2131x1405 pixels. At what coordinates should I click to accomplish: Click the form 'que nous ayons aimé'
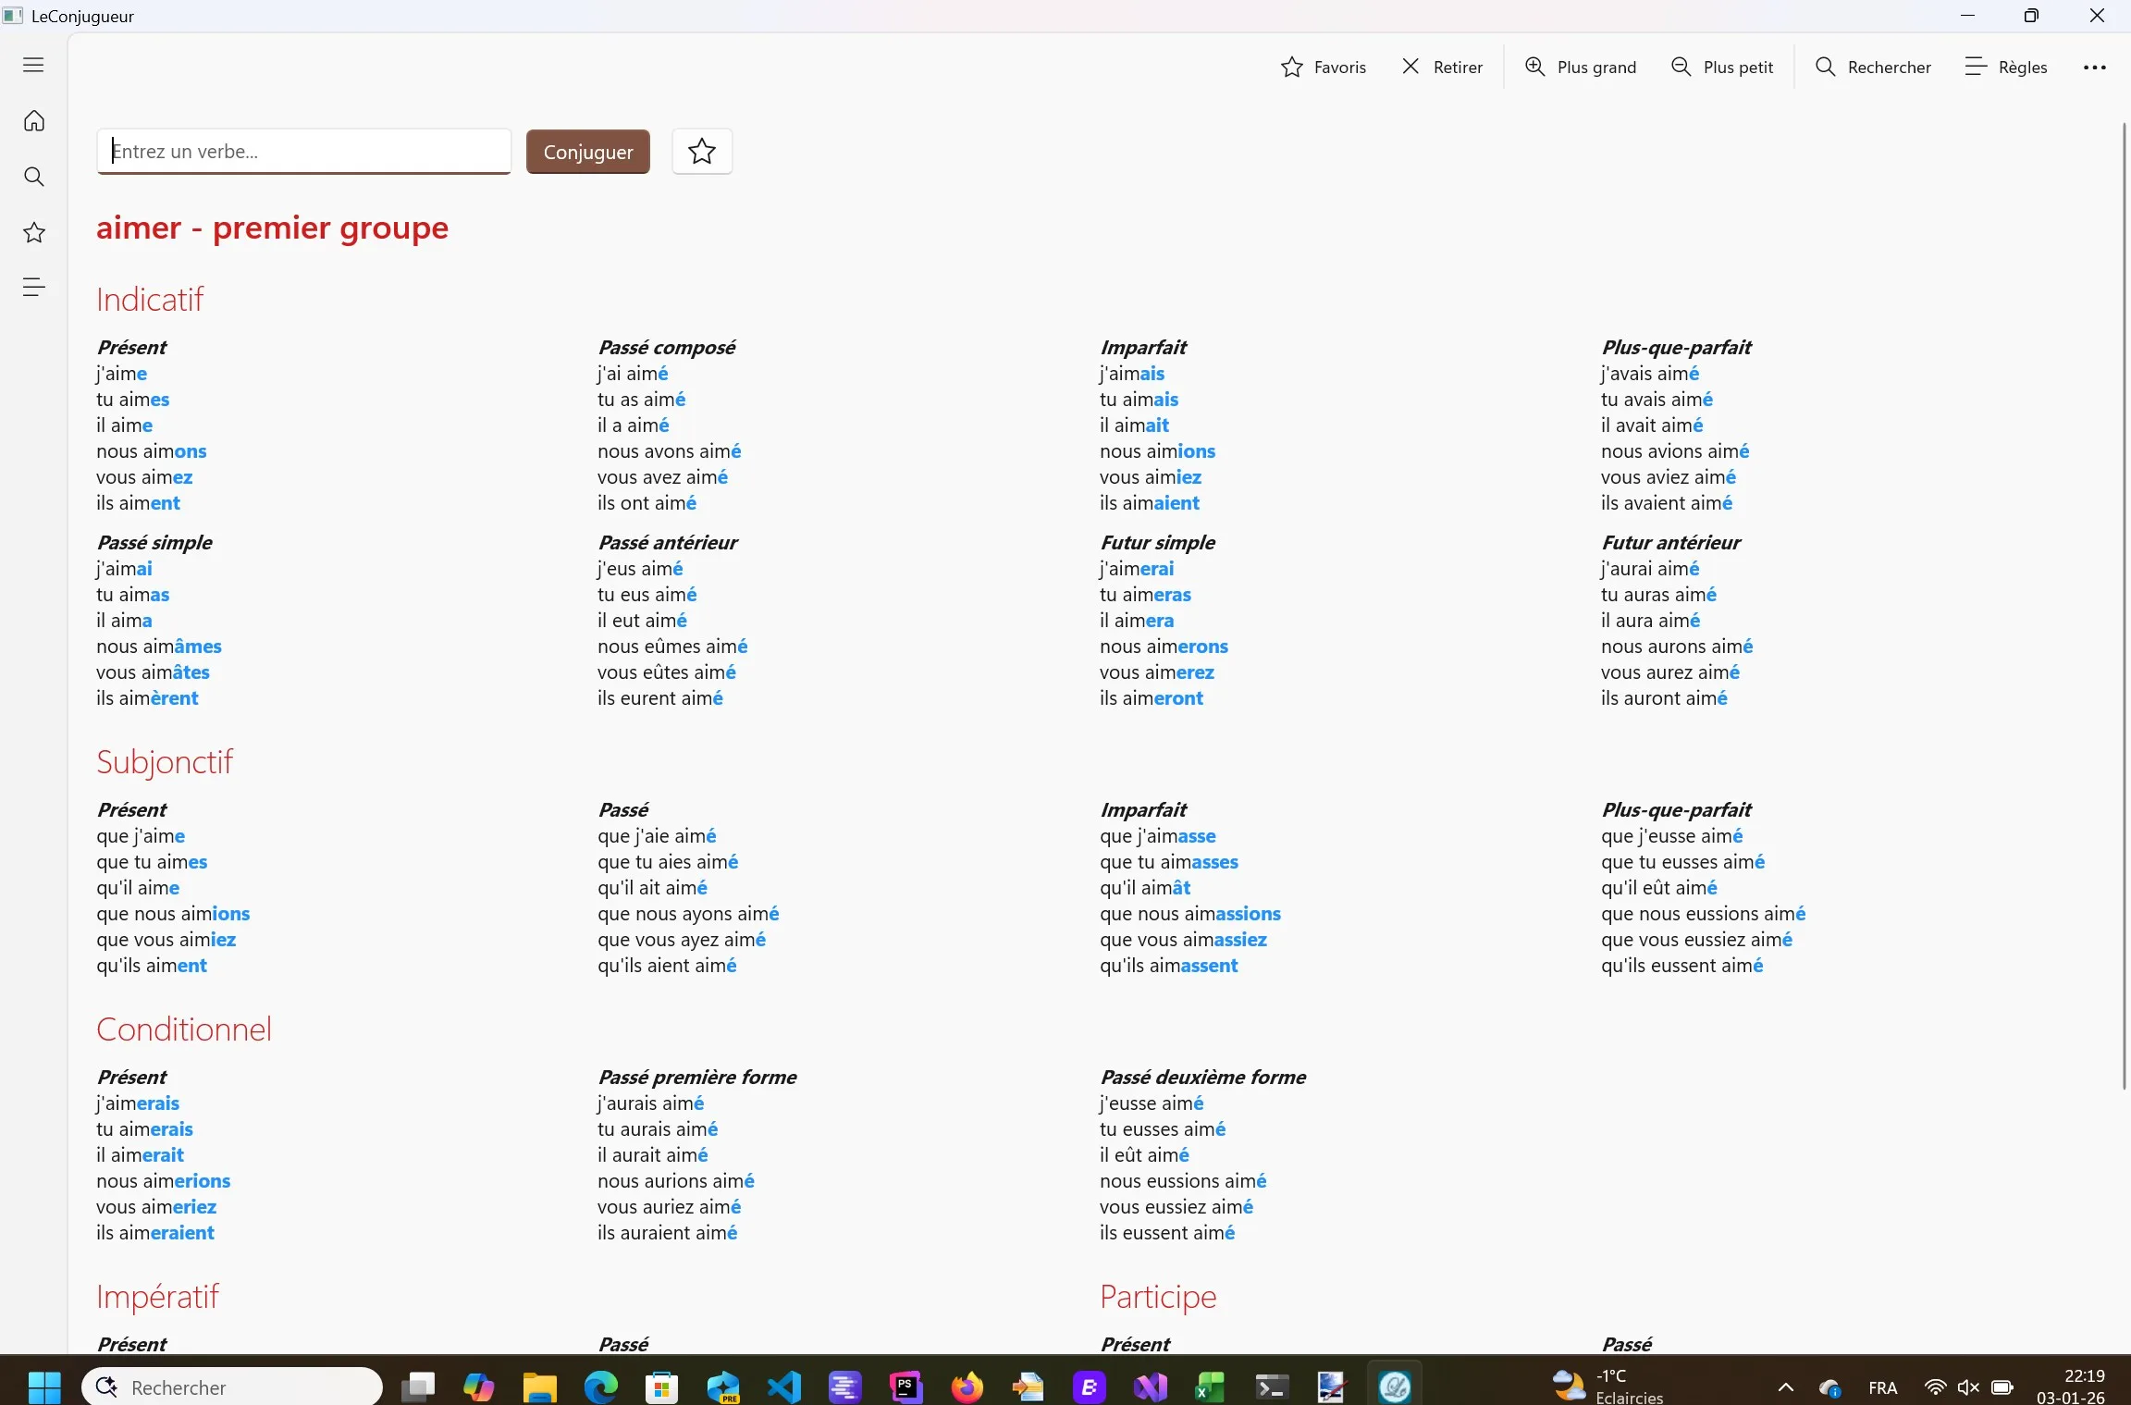(688, 914)
